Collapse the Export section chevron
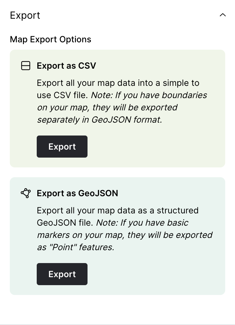Viewport: 235px width, 325px height. coord(223,15)
